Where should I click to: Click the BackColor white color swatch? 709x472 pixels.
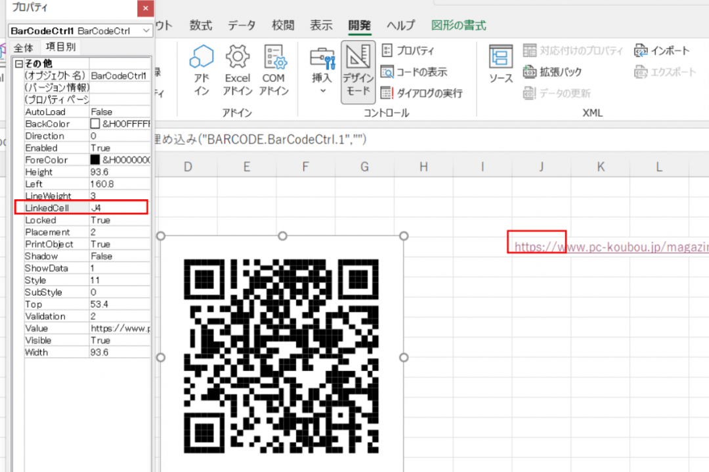click(x=95, y=124)
